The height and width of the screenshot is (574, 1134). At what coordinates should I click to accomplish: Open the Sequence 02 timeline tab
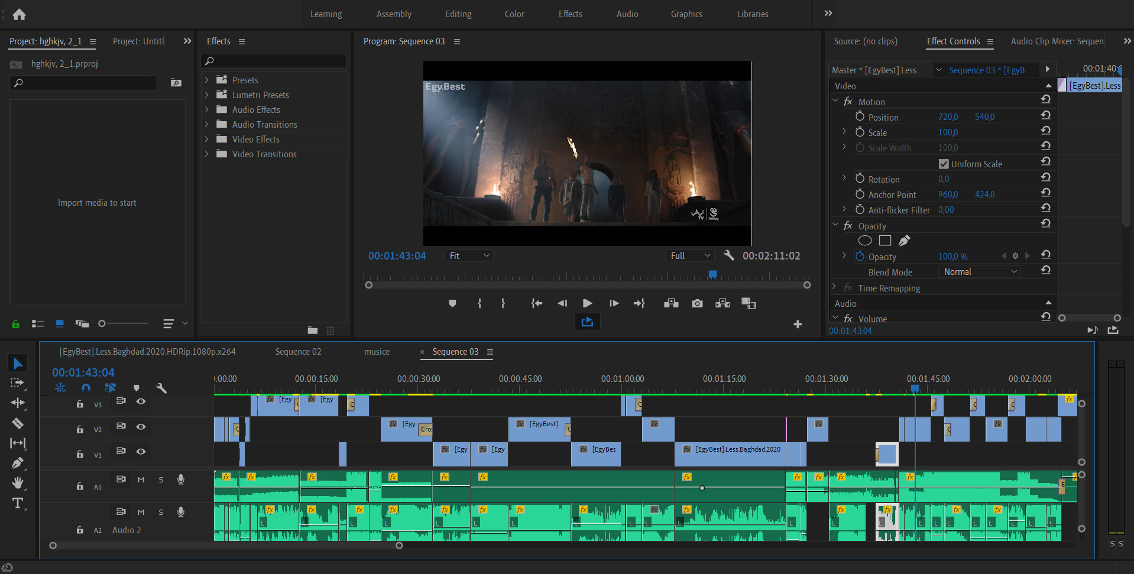coord(298,352)
